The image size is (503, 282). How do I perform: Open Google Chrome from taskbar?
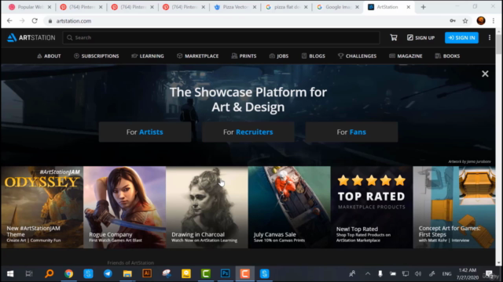click(68, 273)
